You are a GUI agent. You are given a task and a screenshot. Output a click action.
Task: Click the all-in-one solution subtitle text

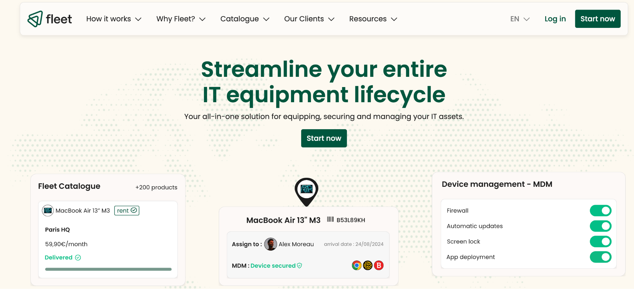click(x=324, y=116)
